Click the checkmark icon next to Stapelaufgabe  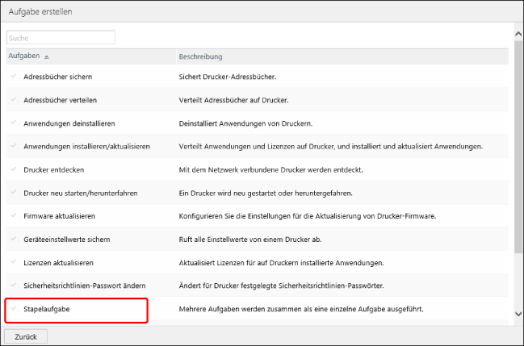13,310
